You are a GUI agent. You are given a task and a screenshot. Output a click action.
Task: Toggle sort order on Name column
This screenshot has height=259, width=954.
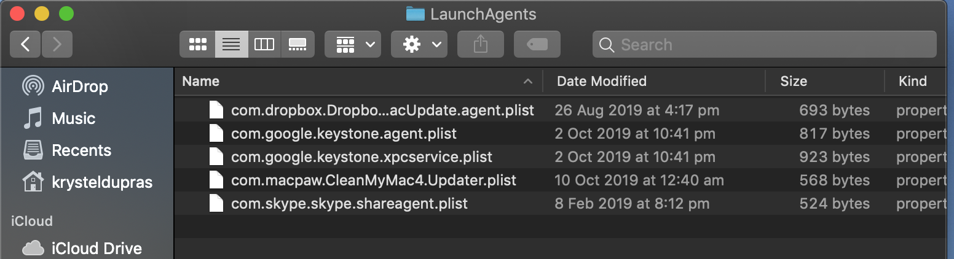tap(357, 81)
